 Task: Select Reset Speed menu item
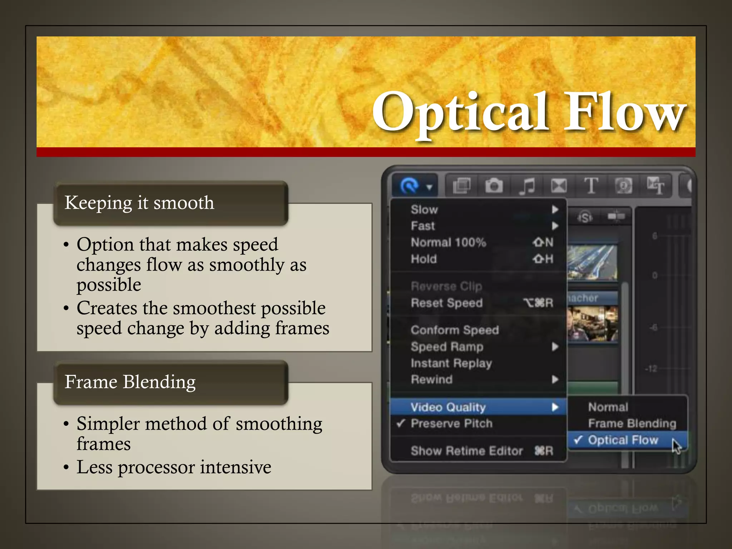click(x=479, y=303)
